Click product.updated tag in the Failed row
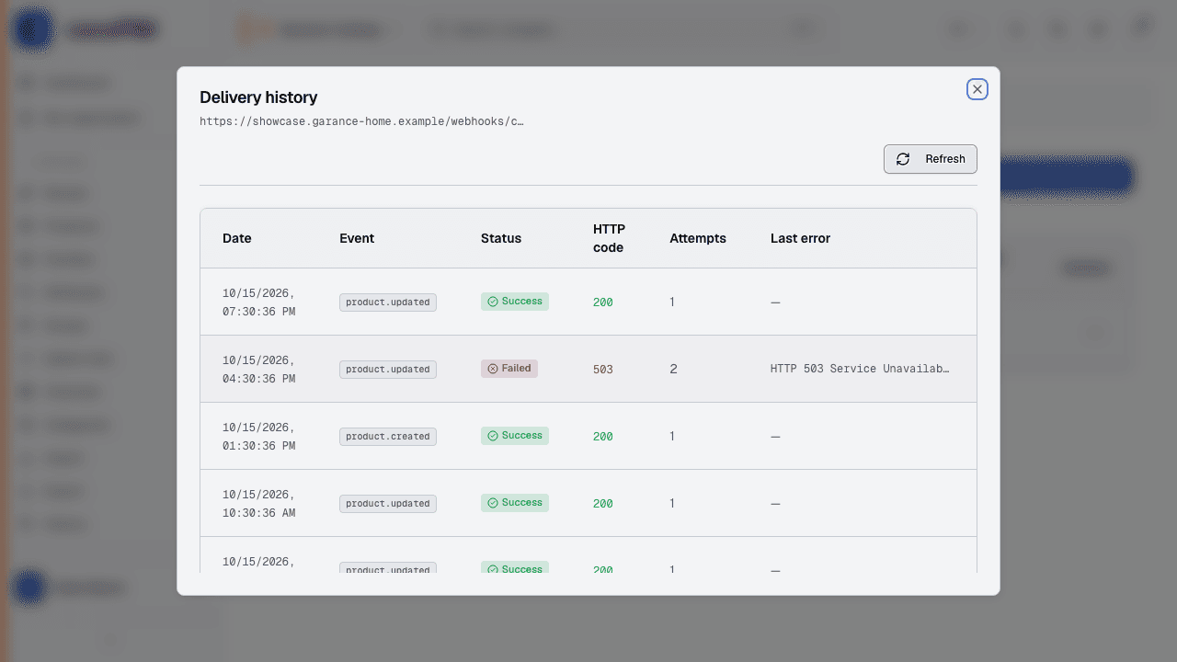This screenshot has height=662, width=1177. 388,370
